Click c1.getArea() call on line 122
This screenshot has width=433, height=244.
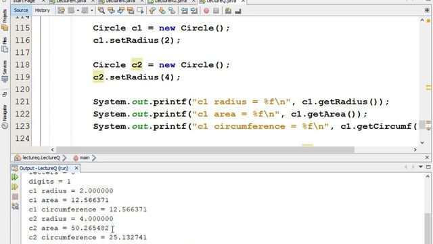(x=326, y=114)
